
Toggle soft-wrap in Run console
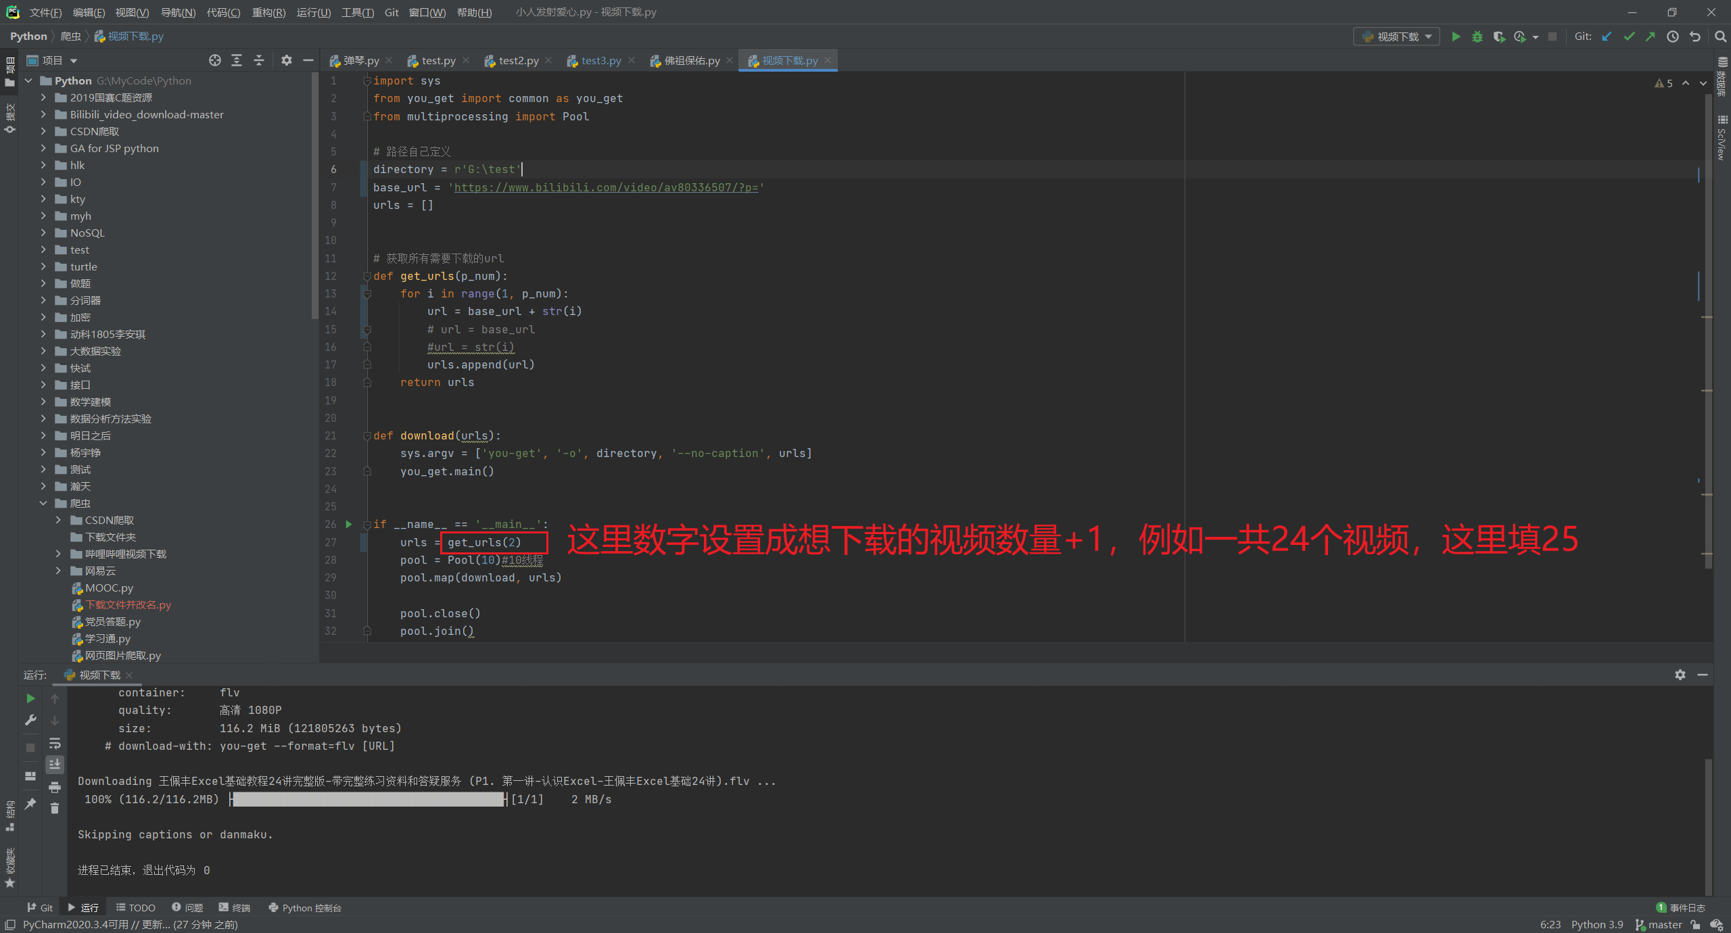coord(55,743)
